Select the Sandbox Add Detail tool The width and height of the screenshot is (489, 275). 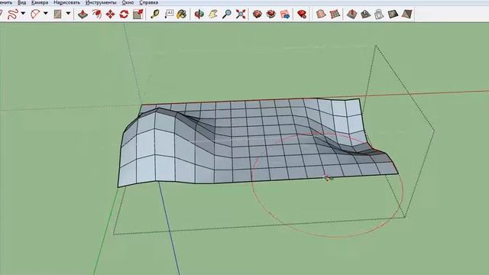click(393, 14)
